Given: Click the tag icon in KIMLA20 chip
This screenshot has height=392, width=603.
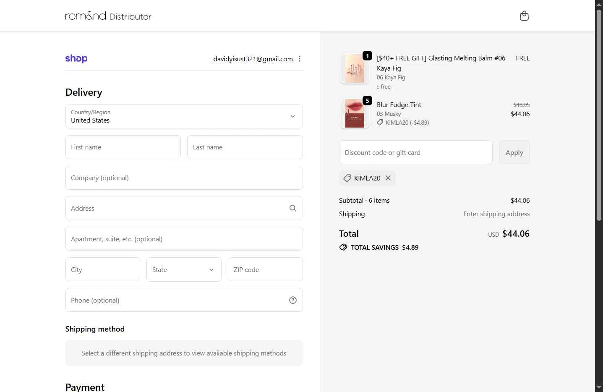Looking at the screenshot, I should tap(347, 178).
